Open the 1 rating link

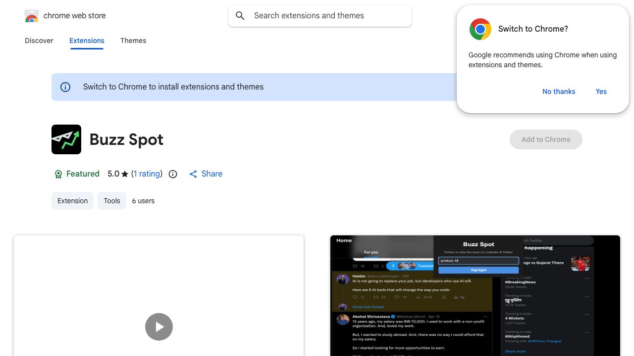point(147,174)
